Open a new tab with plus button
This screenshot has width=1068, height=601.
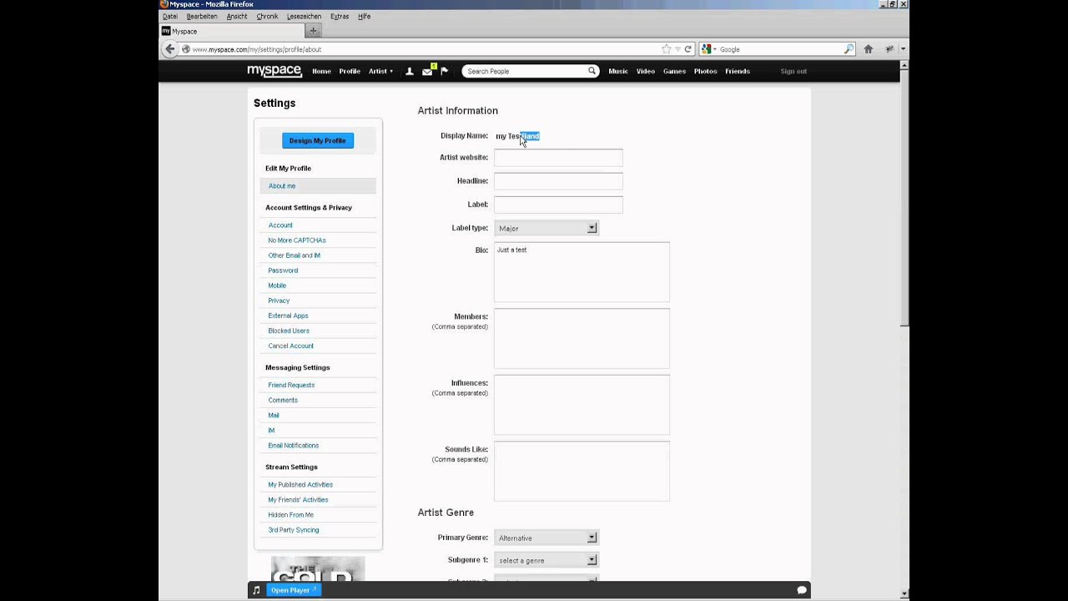coord(314,31)
